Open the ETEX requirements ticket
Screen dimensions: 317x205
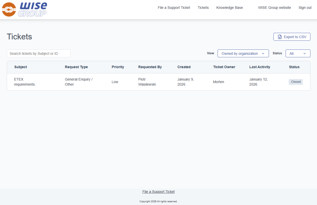pyautogui.click(x=25, y=82)
